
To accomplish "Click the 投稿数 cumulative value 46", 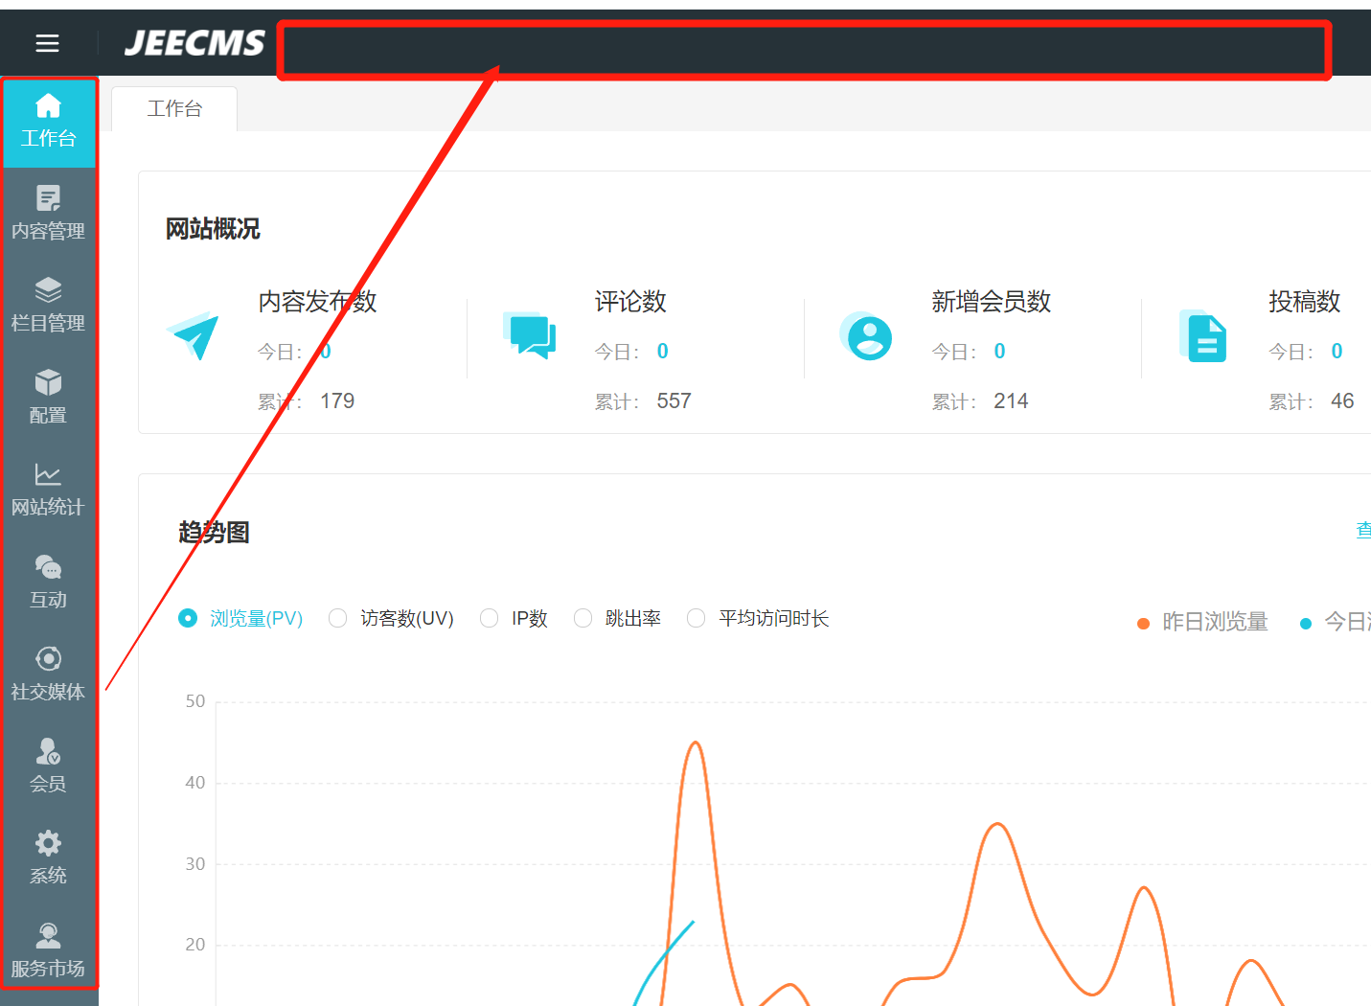I will pos(1342,401).
